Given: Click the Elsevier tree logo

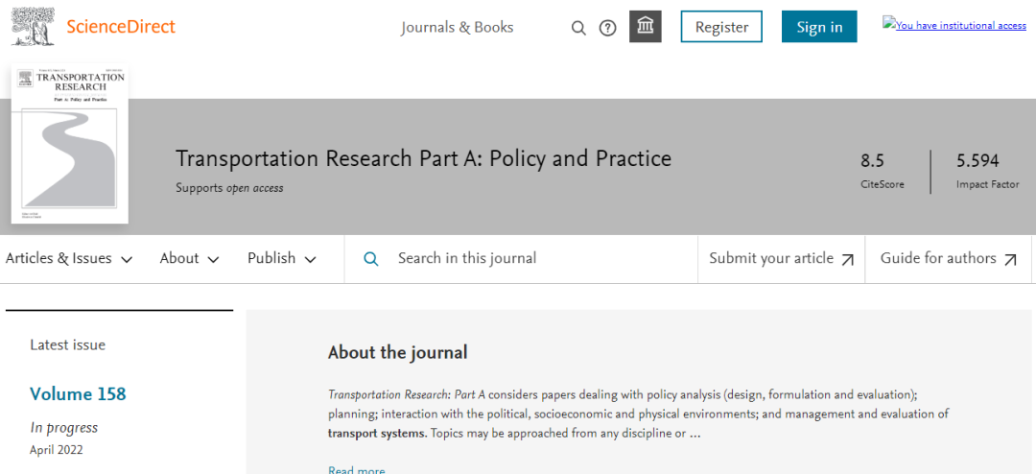Looking at the screenshot, I should (x=33, y=26).
